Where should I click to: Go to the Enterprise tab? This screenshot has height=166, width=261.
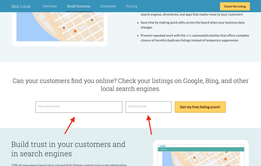click(x=108, y=6)
